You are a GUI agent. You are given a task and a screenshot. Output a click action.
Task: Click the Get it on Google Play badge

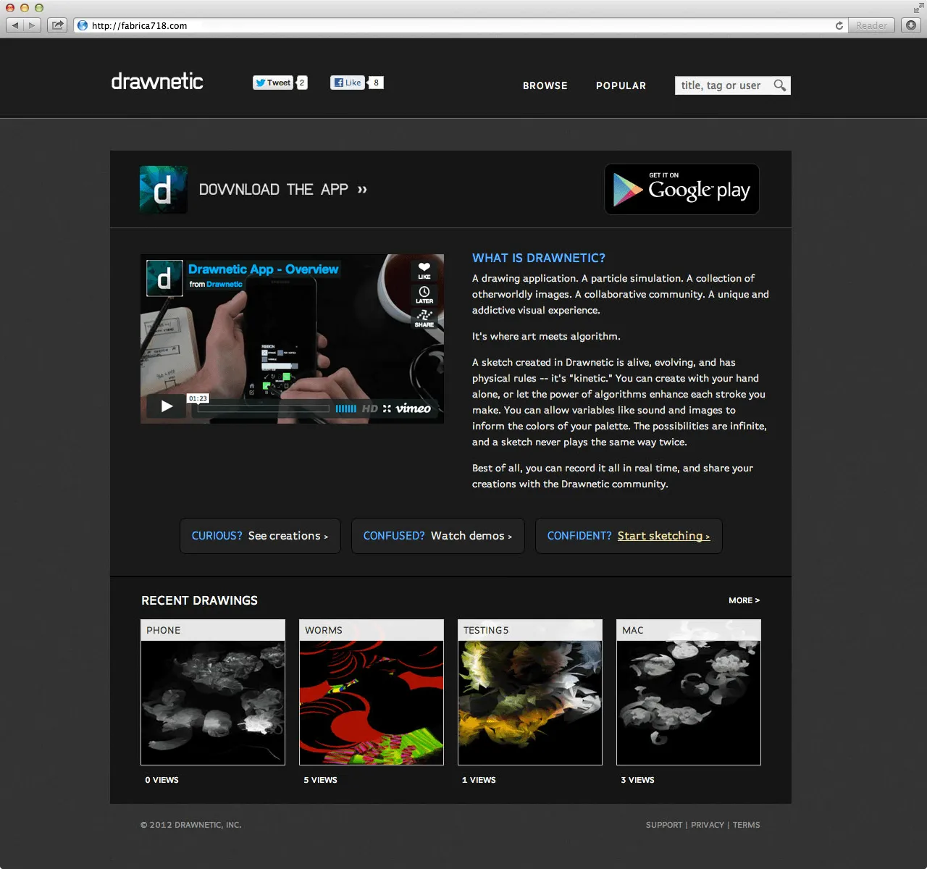tap(682, 190)
